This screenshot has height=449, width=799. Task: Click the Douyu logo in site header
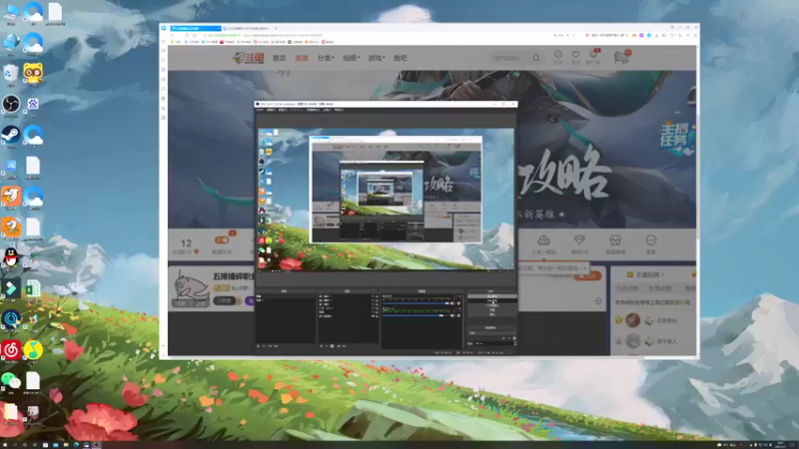(249, 58)
